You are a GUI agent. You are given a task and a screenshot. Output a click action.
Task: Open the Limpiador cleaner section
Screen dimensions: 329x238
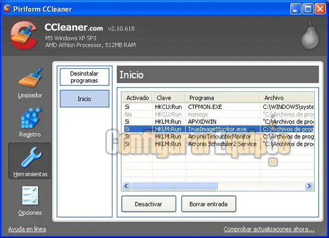tap(30, 83)
